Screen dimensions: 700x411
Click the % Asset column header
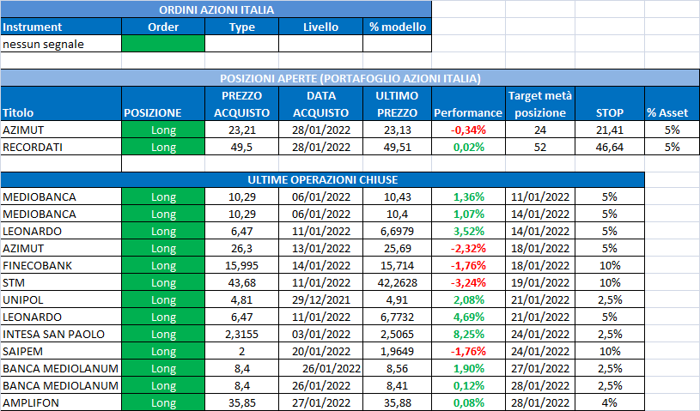click(672, 104)
